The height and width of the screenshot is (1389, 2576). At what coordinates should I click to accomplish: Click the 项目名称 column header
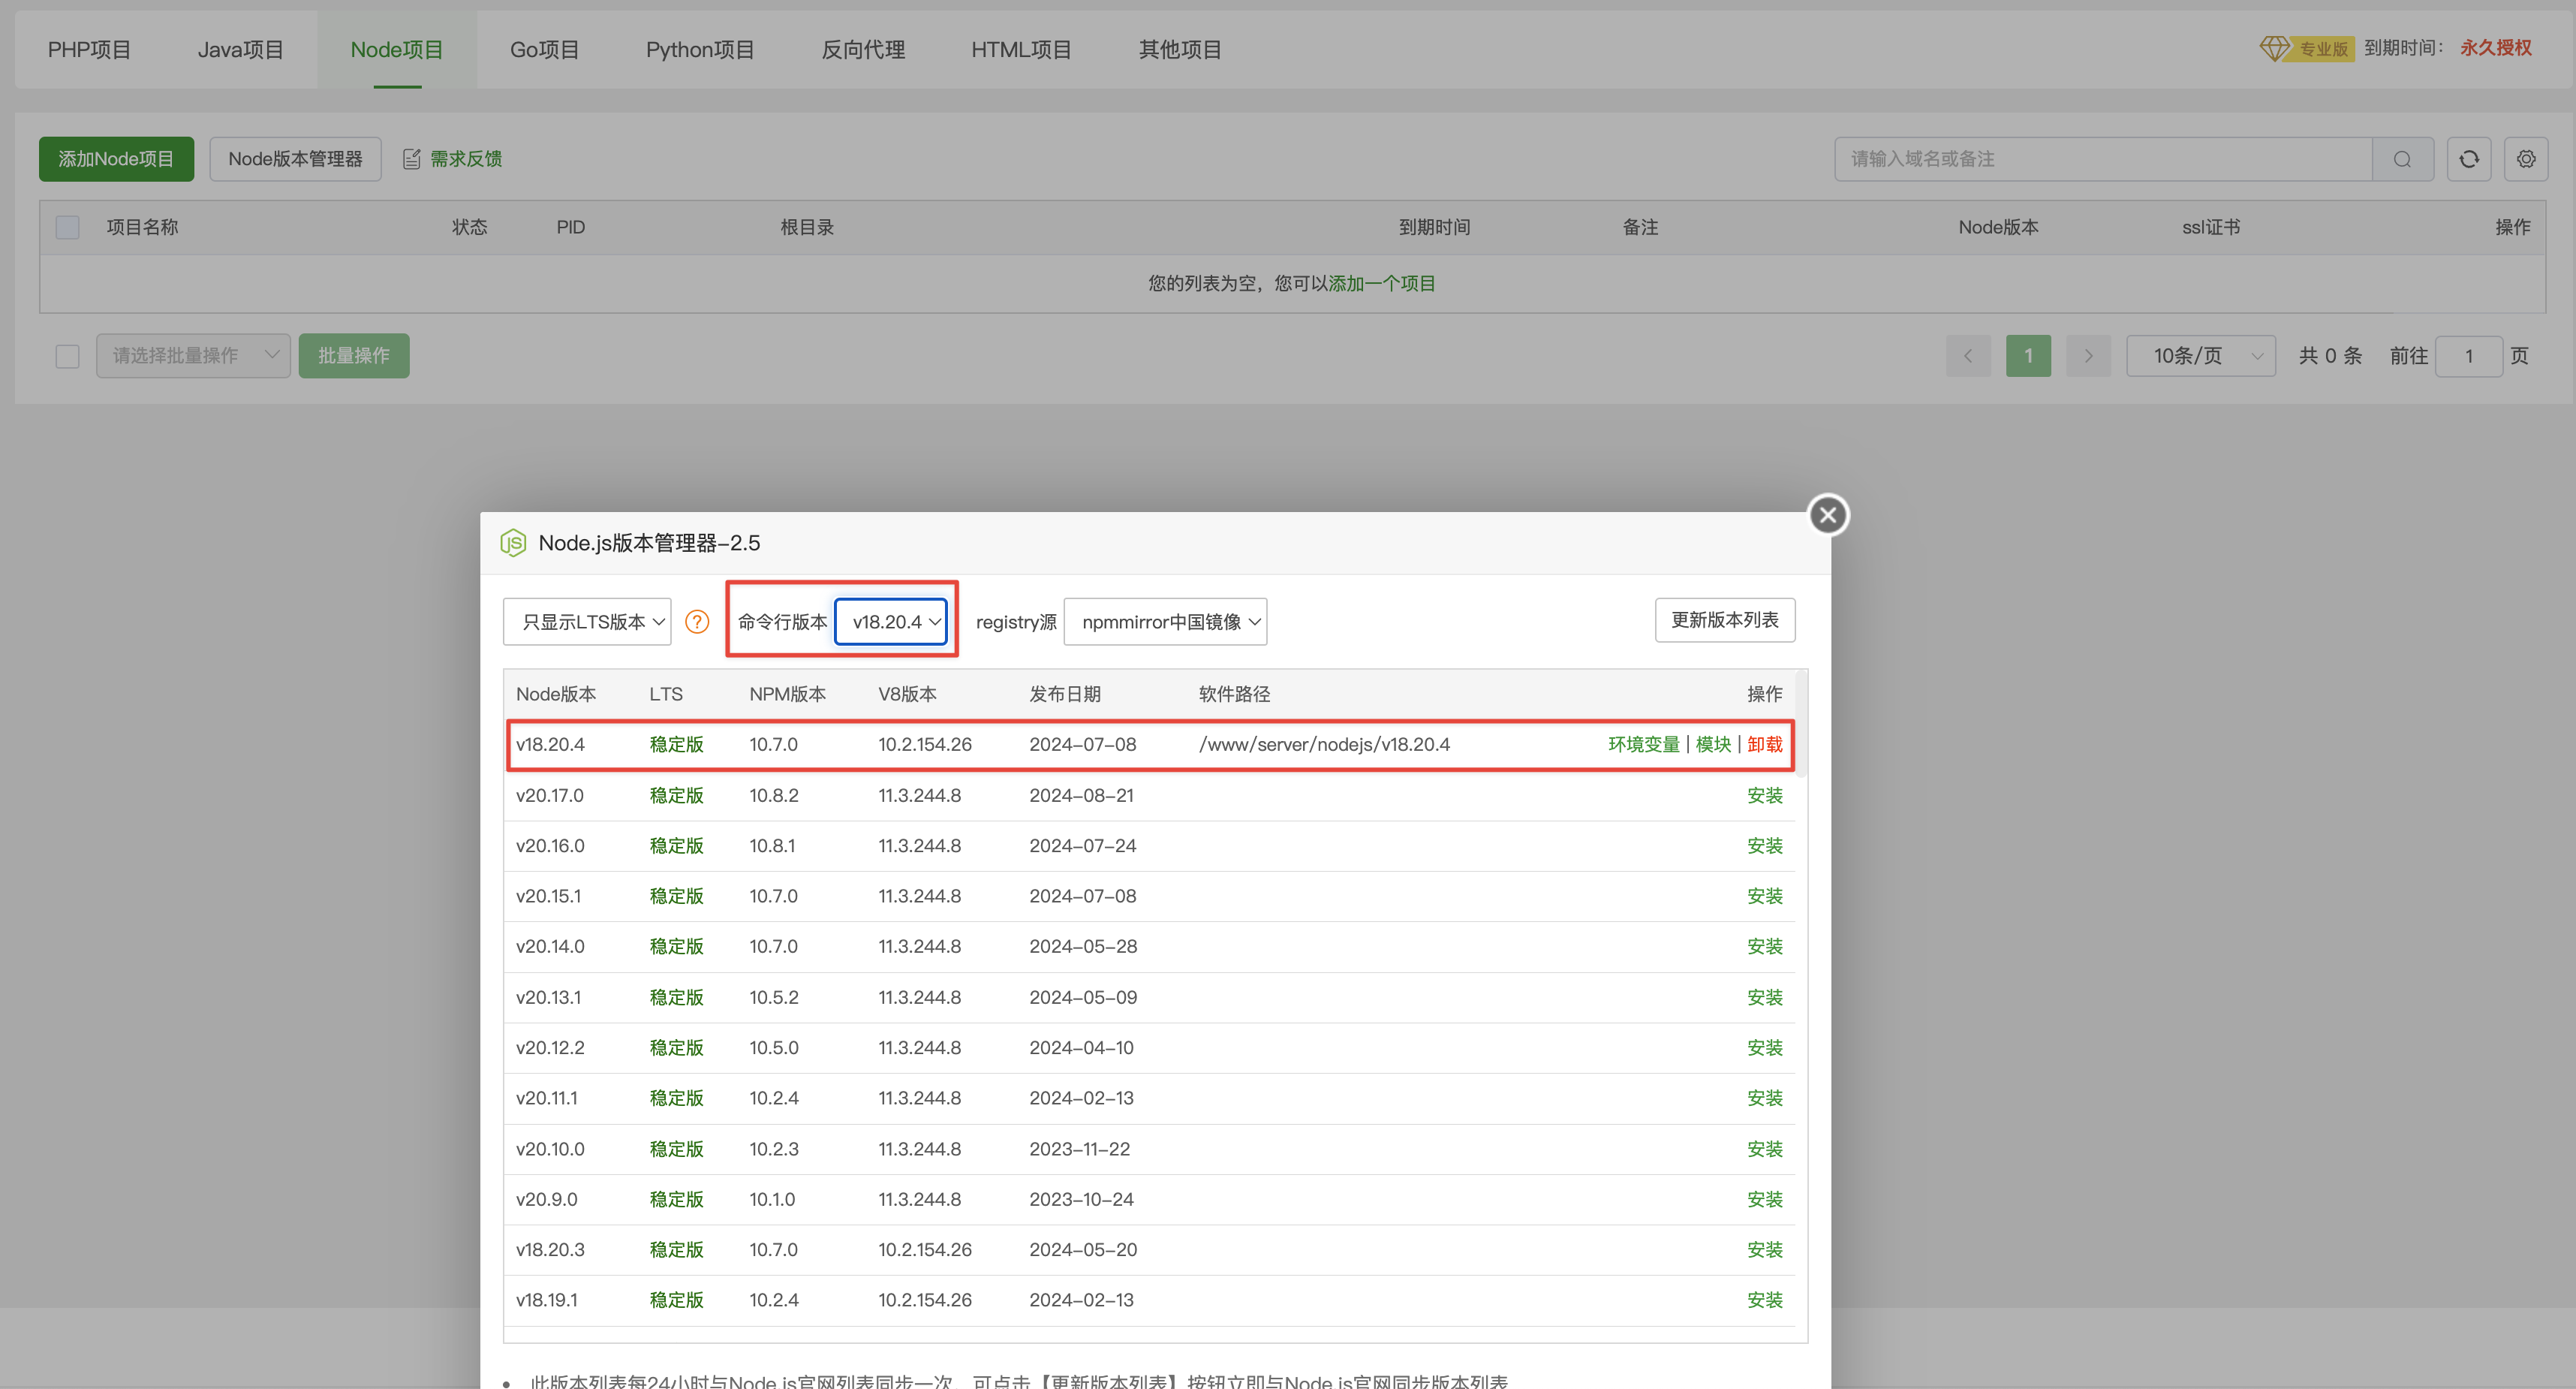(142, 228)
